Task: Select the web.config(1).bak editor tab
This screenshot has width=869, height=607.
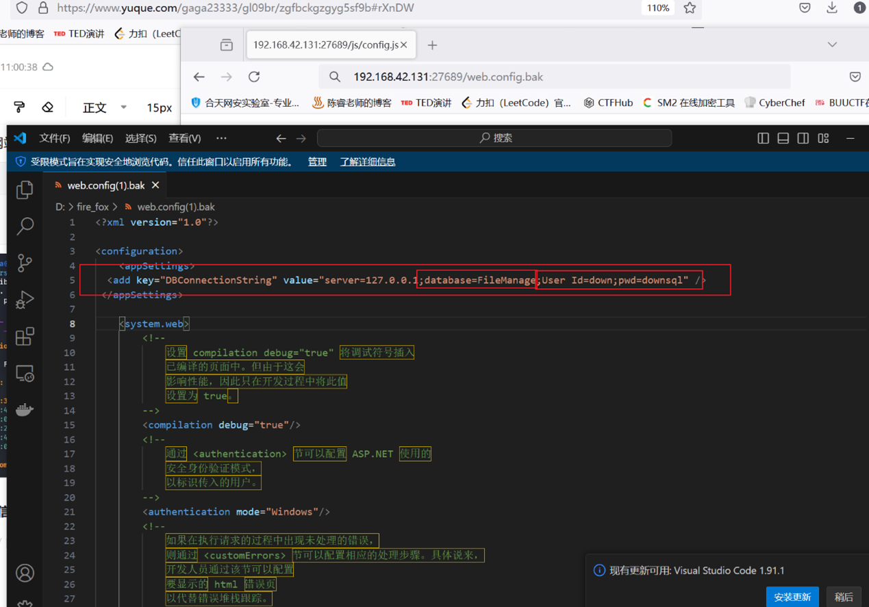Action: tap(105, 185)
